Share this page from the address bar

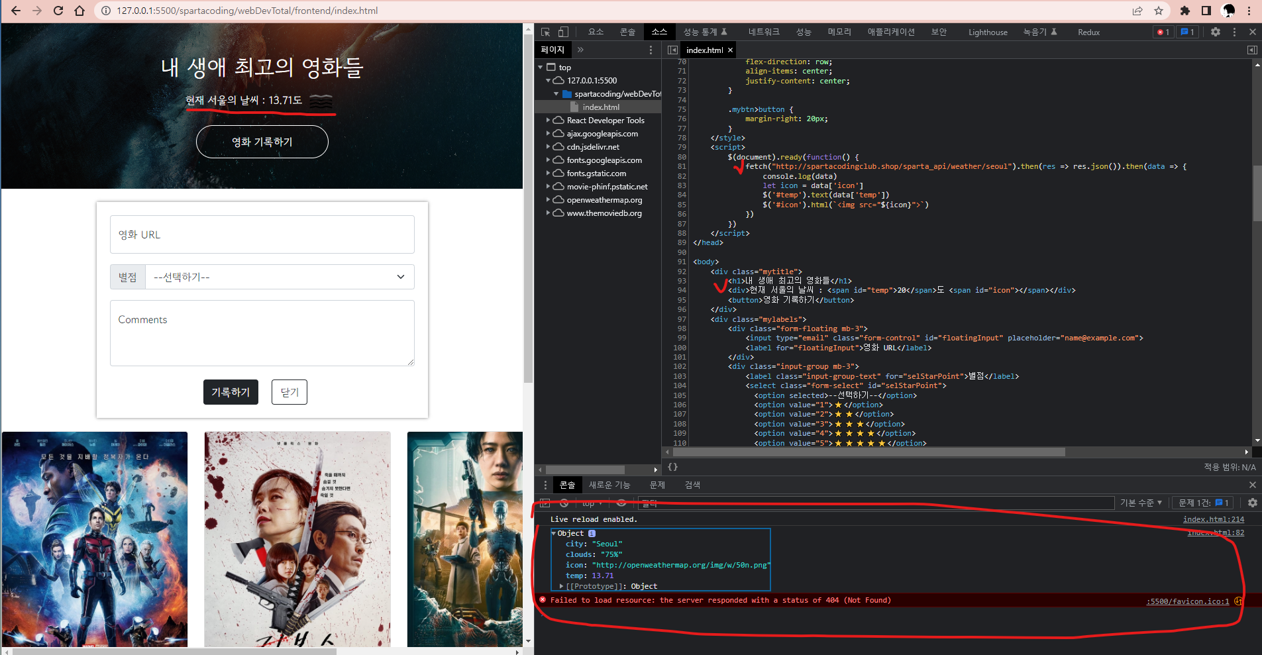[x=1137, y=11]
